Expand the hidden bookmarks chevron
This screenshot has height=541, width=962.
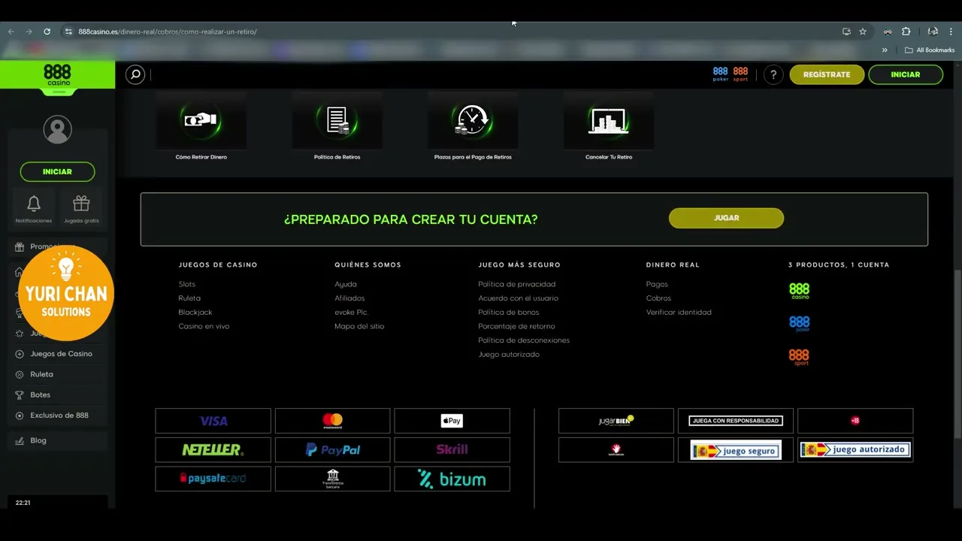(885, 50)
